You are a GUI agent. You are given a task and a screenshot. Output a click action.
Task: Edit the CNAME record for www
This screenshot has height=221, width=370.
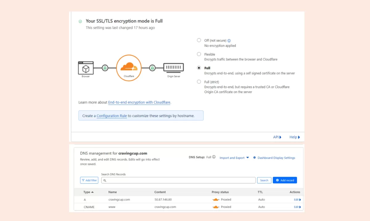click(297, 207)
